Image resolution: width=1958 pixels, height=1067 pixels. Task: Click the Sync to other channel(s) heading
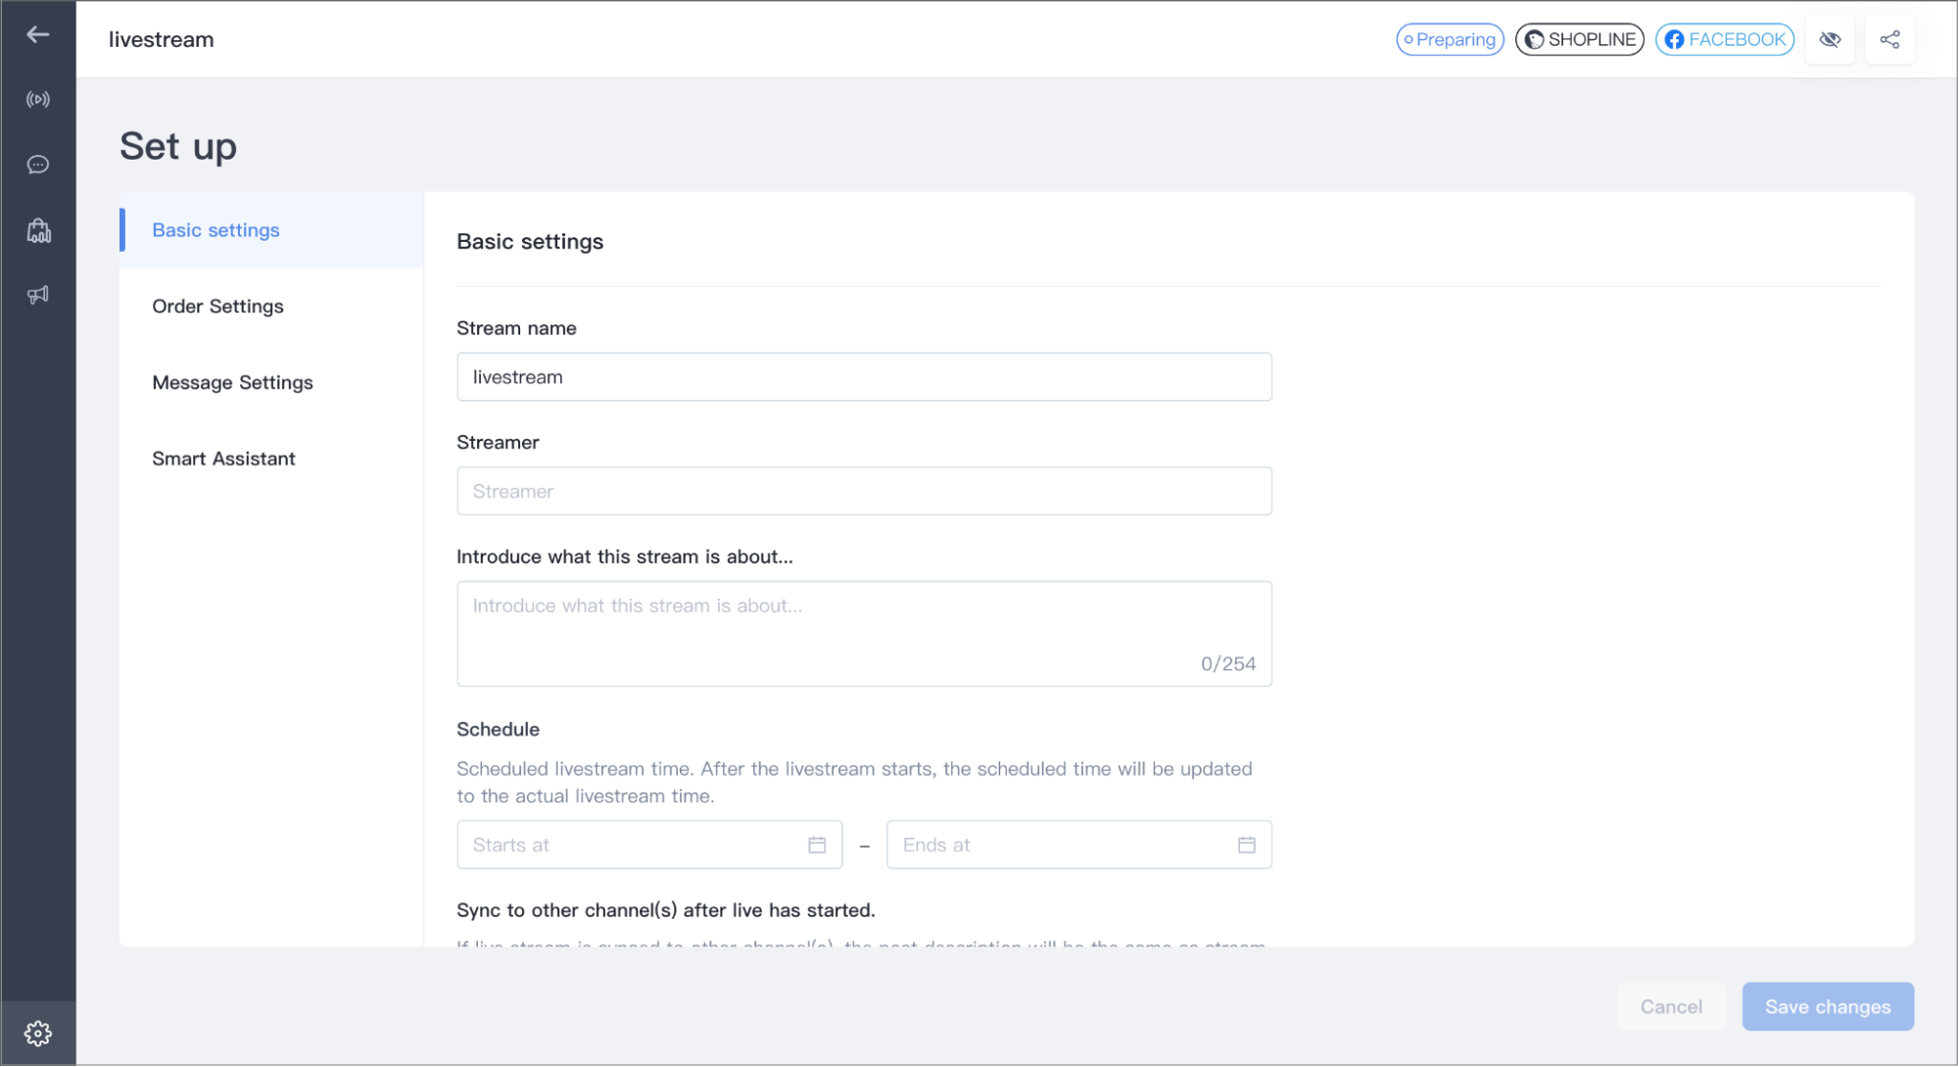click(666, 911)
